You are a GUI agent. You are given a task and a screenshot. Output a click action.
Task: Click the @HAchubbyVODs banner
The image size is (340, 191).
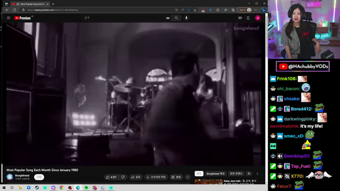(303, 66)
